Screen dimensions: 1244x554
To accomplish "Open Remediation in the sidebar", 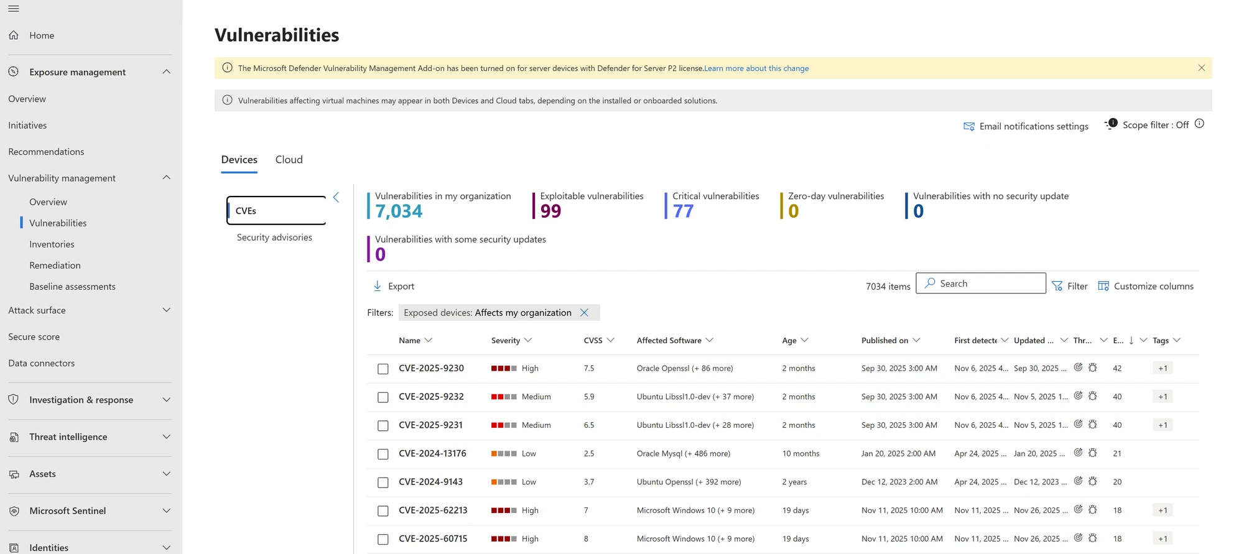I will (55, 265).
